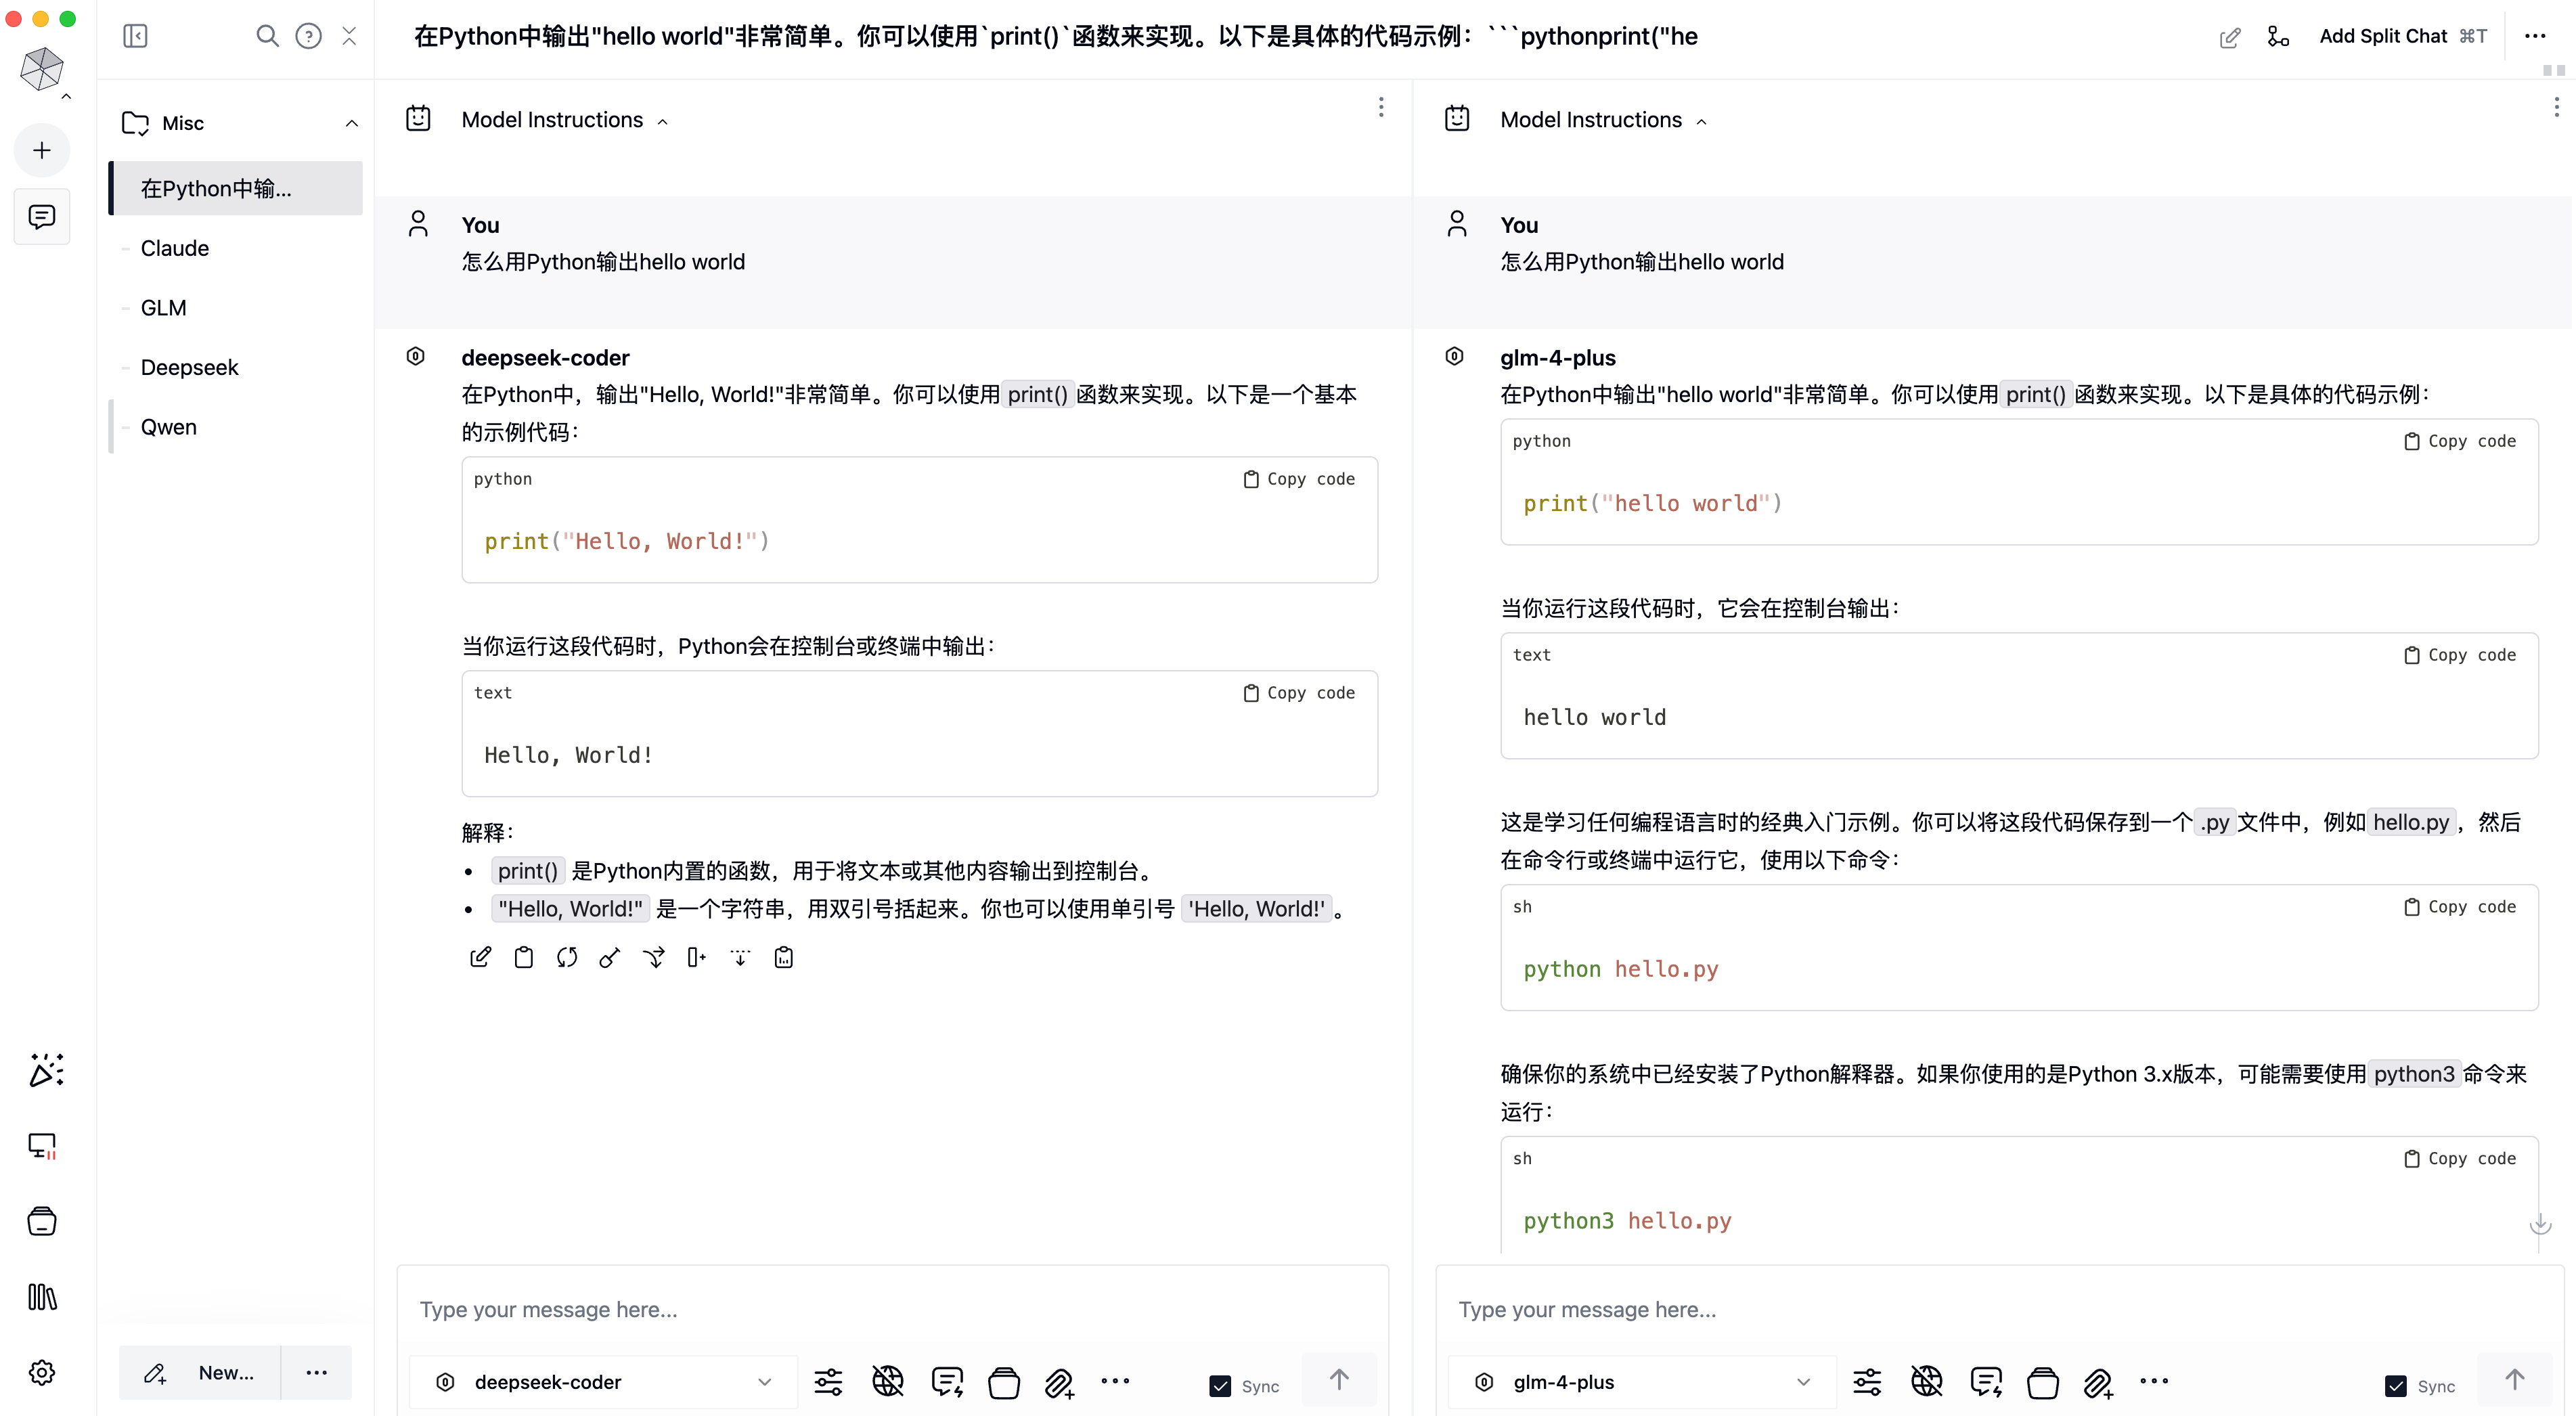Open the glm-4-plus model dropdown
Image resolution: width=2576 pixels, height=1416 pixels.
(x=1643, y=1382)
